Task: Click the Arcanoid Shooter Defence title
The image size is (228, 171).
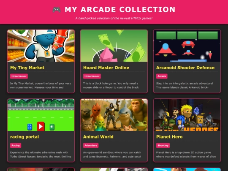Action: tap(185, 68)
